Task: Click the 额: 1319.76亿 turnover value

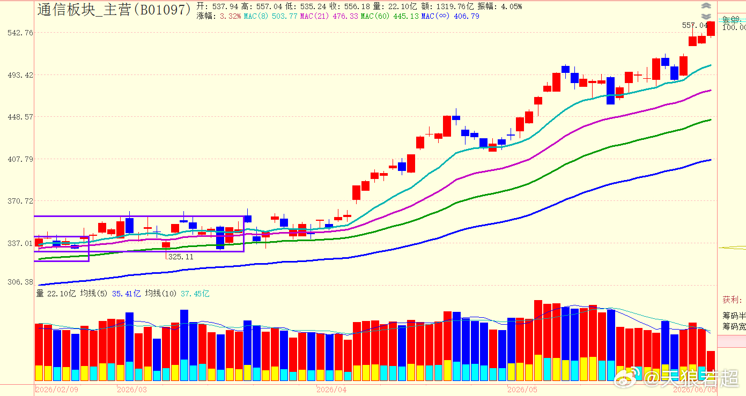Action: [x=446, y=7]
